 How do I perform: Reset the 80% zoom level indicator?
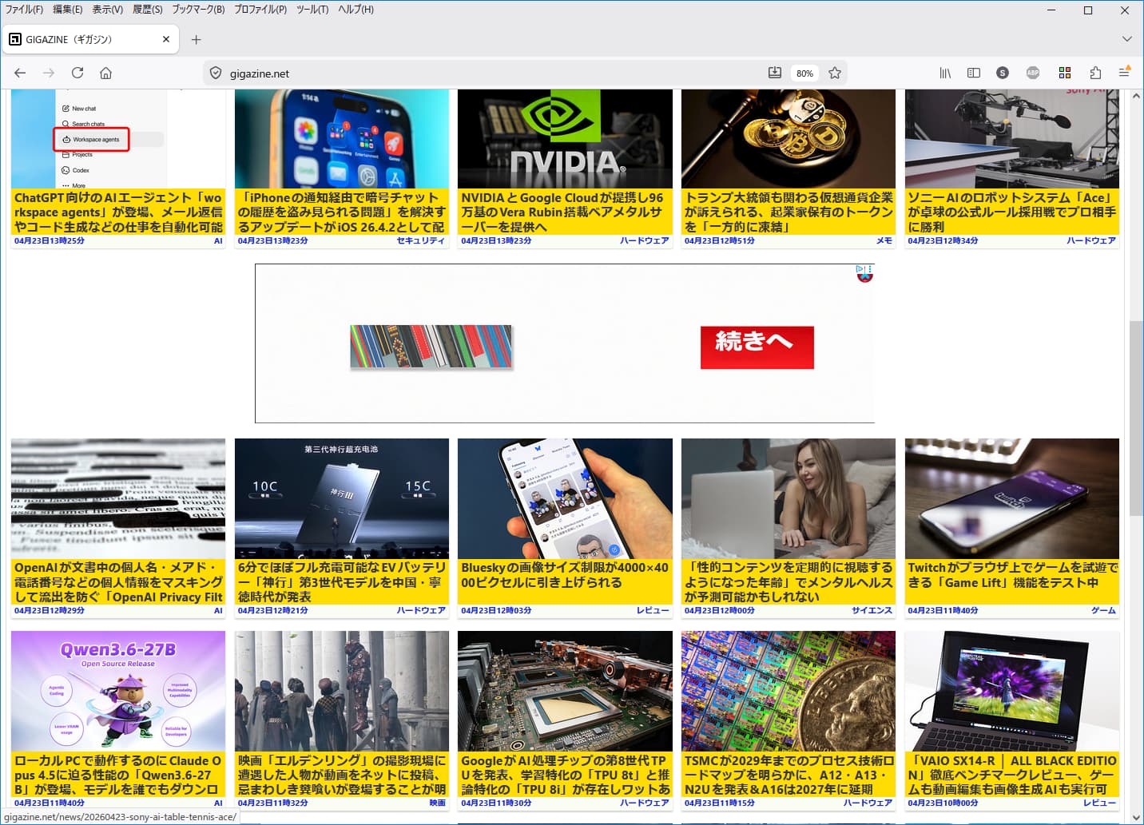tap(804, 73)
